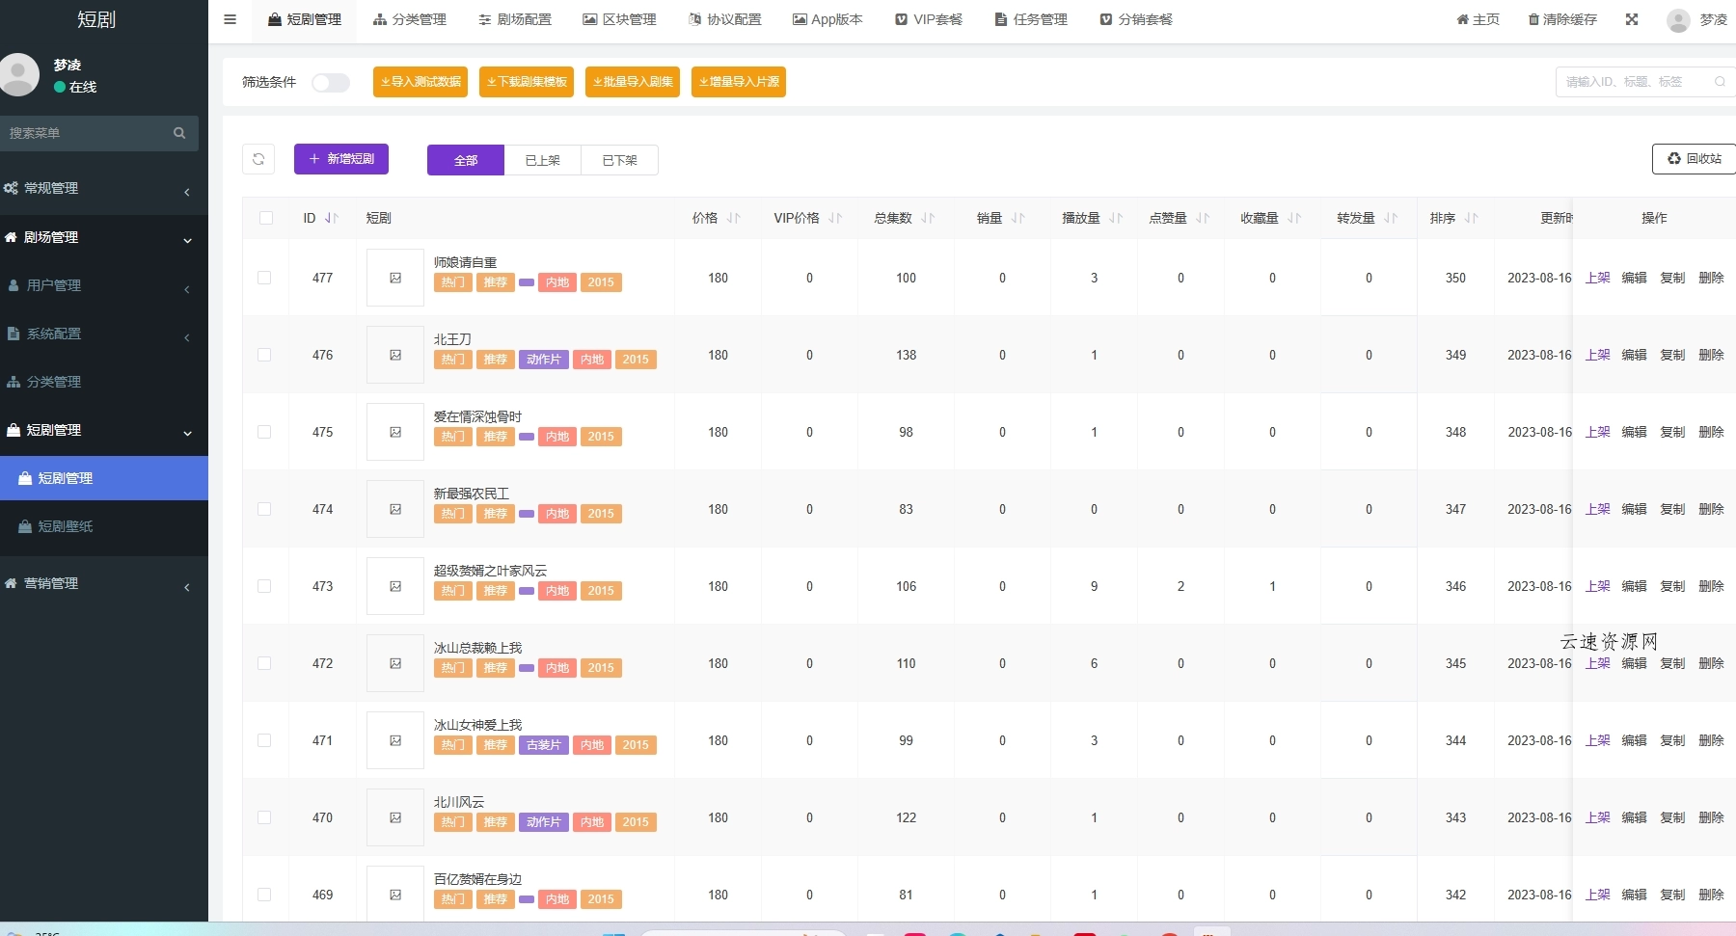
Task: Click 编辑 for 师娘请自重
Action: [x=1635, y=278]
